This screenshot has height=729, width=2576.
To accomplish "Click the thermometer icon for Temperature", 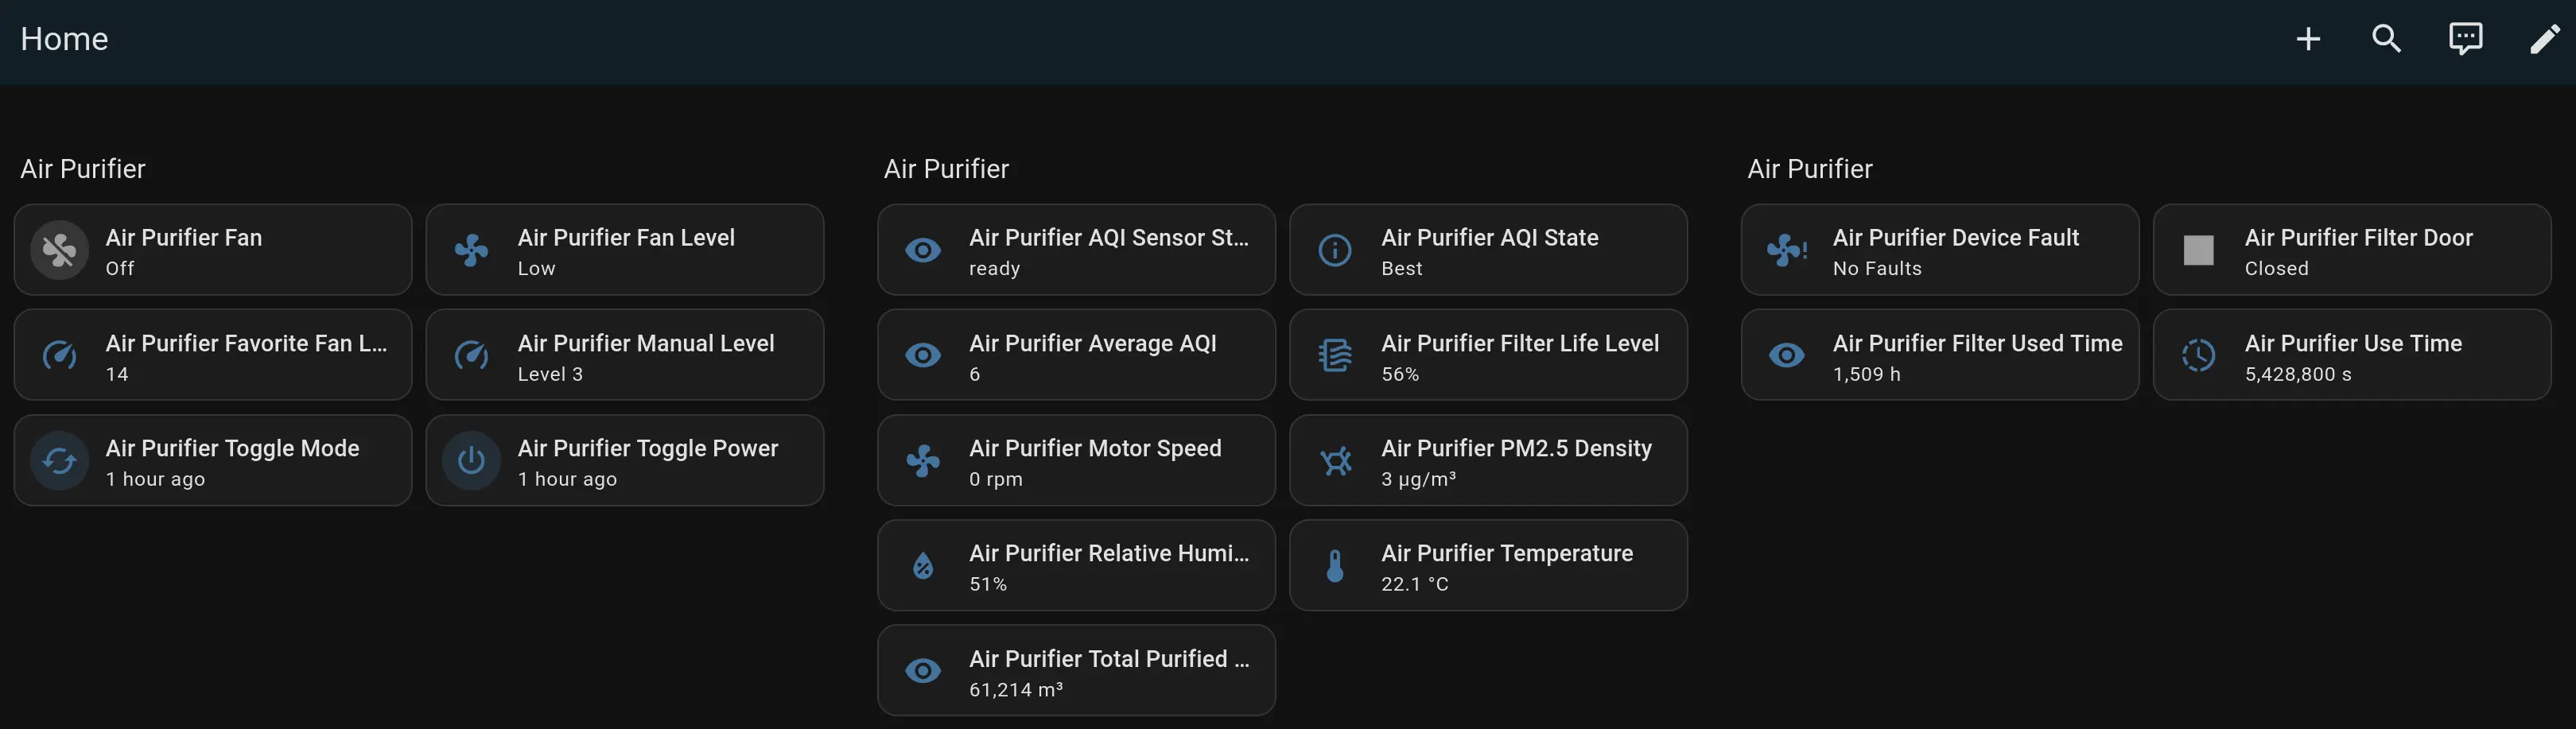I will point(1335,566).
